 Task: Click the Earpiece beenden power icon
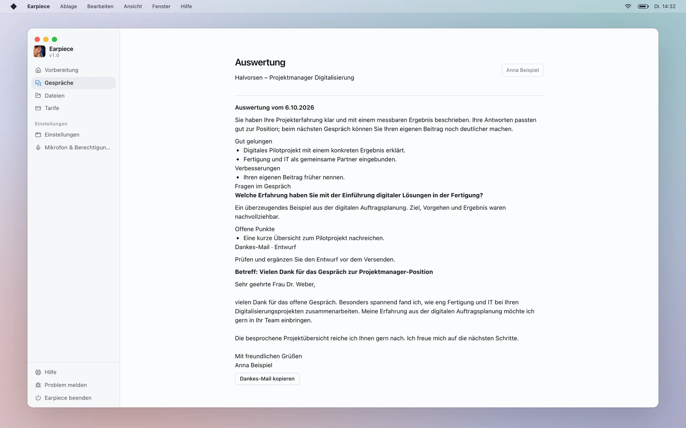pyautogui.click(x=38, y=398)
